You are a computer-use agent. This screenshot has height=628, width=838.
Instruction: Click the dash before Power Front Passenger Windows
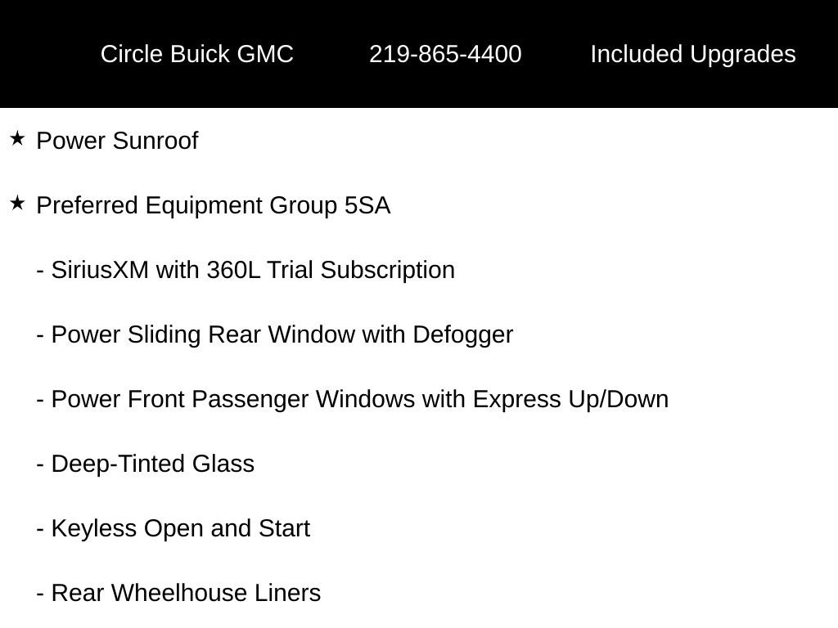click(40, 401)
